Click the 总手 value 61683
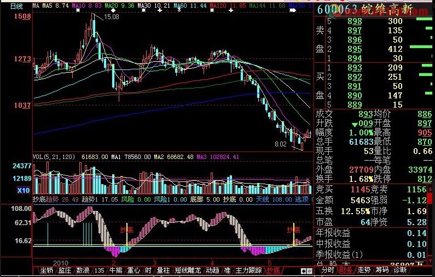 tap(361, 142)
